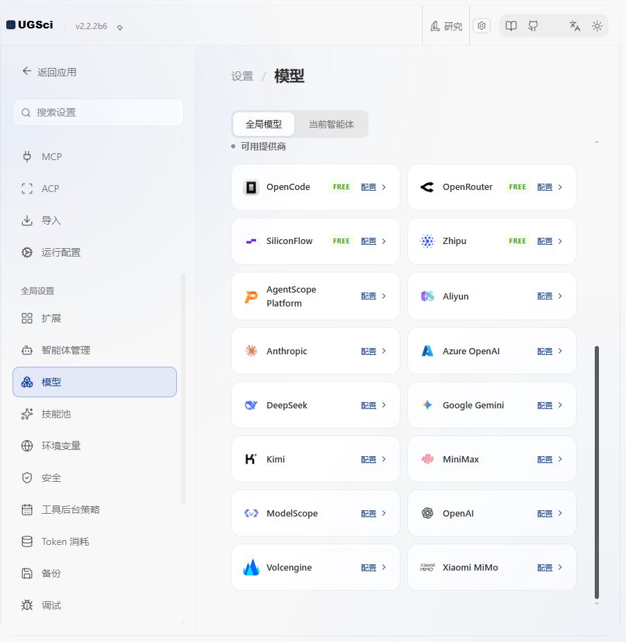Screen dimensions: 626x642
Task: Open 环境变量 in sidebar
Action: 94,446
